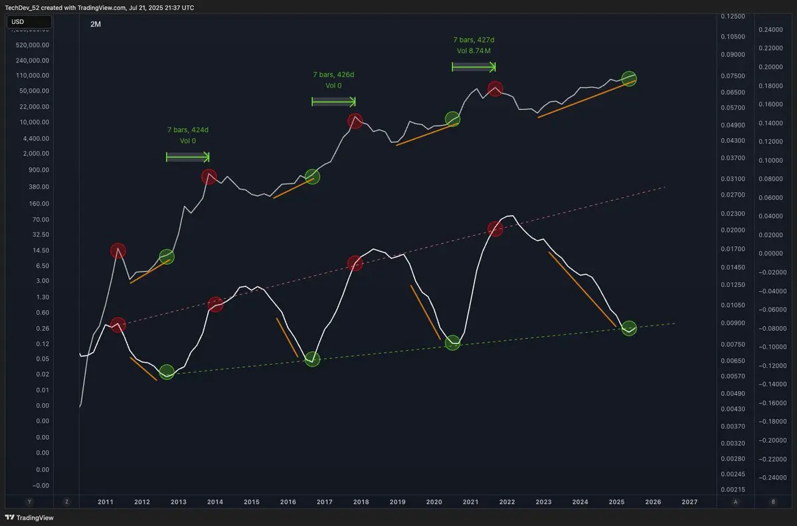Open the TechDev_52 created with TradingView.com header
The width and height of the screenshot is (797, 526).
[100, 7]
